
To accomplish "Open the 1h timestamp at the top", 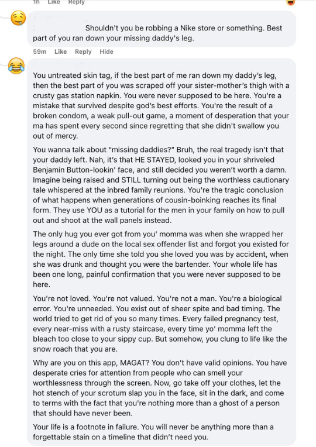I will pyautogui.click(x=36, y=2).
